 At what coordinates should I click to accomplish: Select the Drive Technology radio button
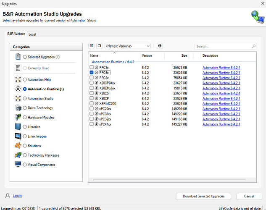coord(25,108)
